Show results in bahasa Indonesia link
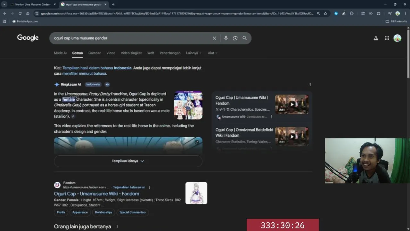This screenshot has height=231, width=410. click(x=97, y=68)
